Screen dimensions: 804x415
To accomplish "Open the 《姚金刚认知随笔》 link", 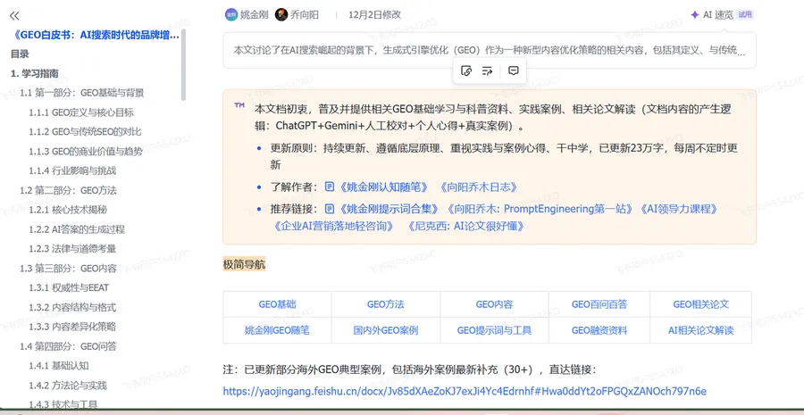I will click(x=383, y=187).
